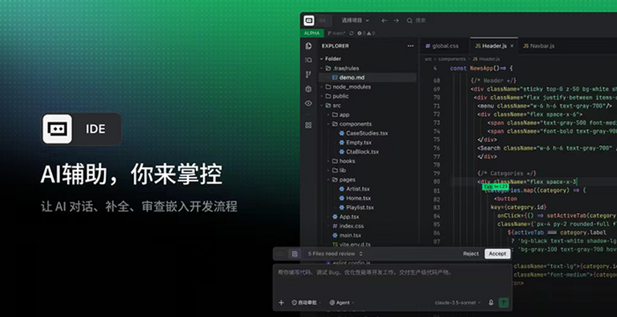Open the 选择项目 project dropdown
Viewport: 617px width, 317px height.
(x=355, y=21)
